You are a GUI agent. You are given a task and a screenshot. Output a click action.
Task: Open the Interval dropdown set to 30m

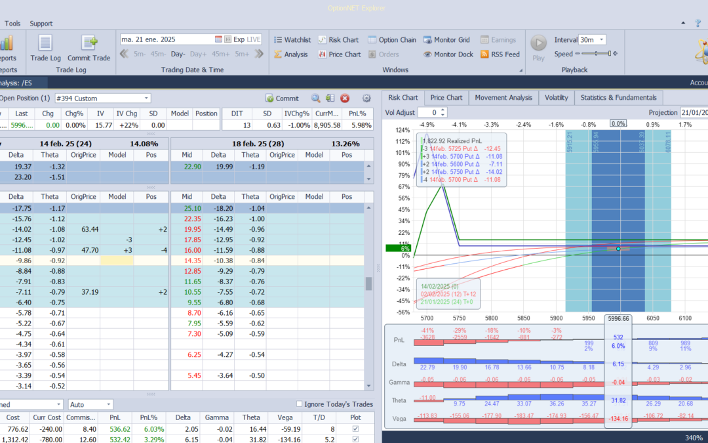pos(592,39)
